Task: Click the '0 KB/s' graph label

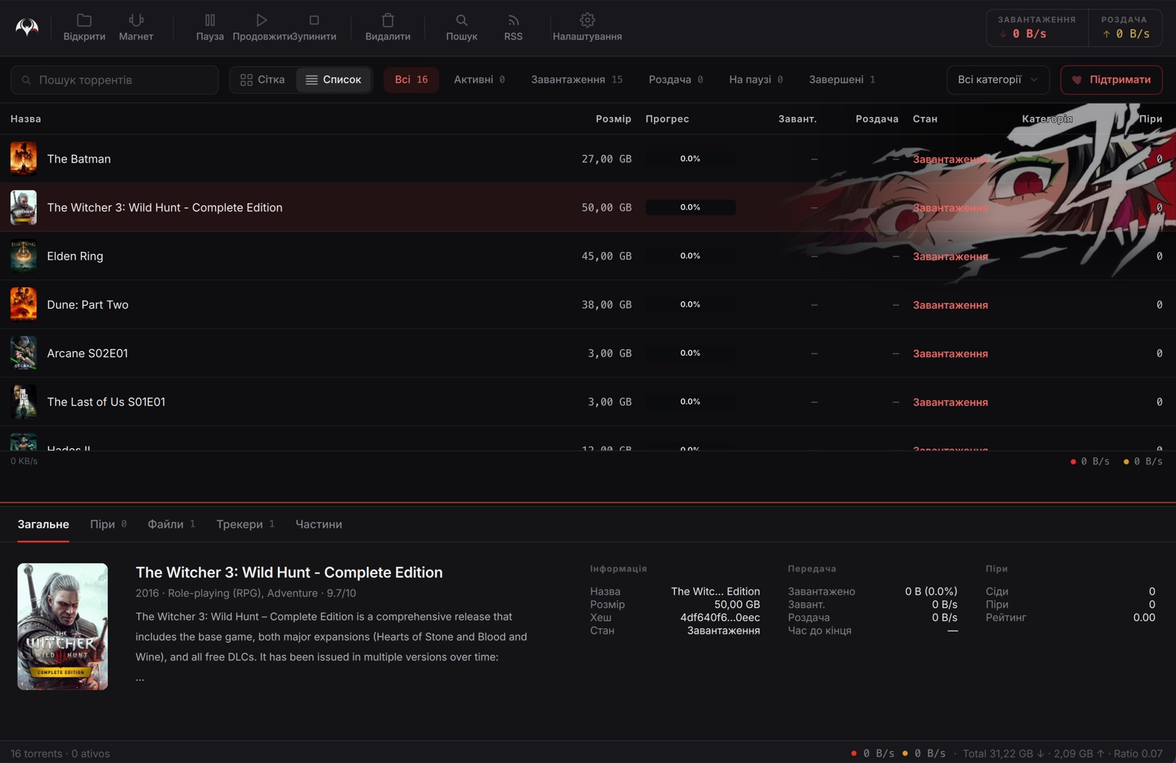Action: tap(24, 461)
